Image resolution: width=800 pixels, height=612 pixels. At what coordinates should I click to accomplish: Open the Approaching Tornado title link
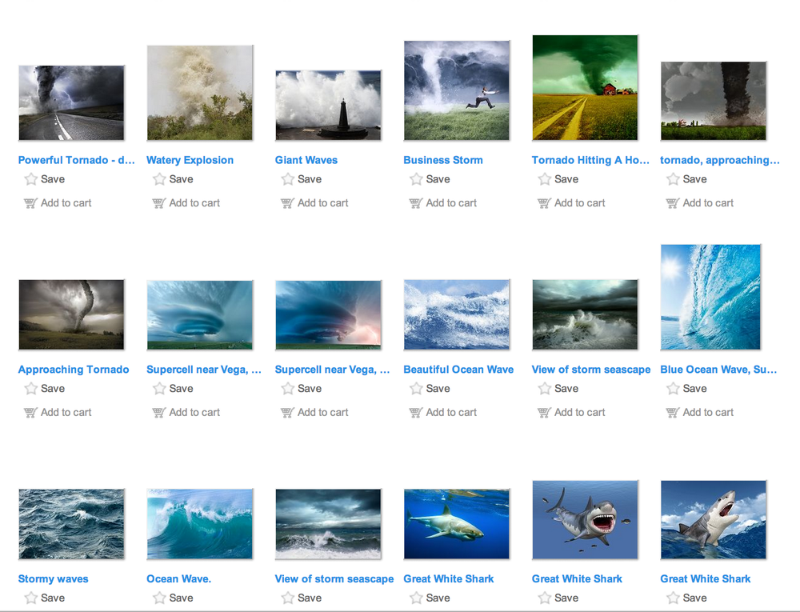pos(74,370)
